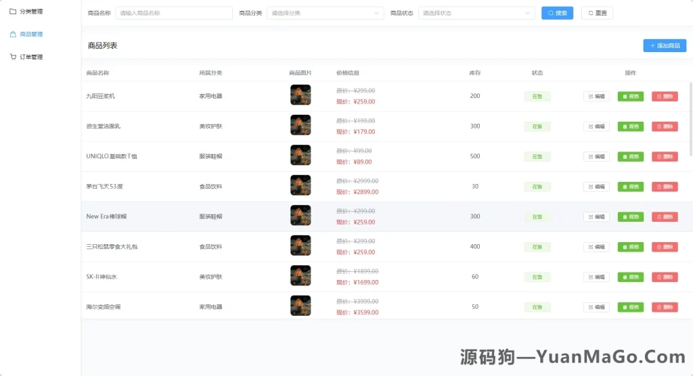Viewport: 693px width, 376px height.
Task: Click the 状态 column header
Action: (537, 73)
